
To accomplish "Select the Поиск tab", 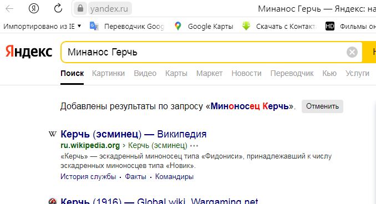I will coord(72,73).
